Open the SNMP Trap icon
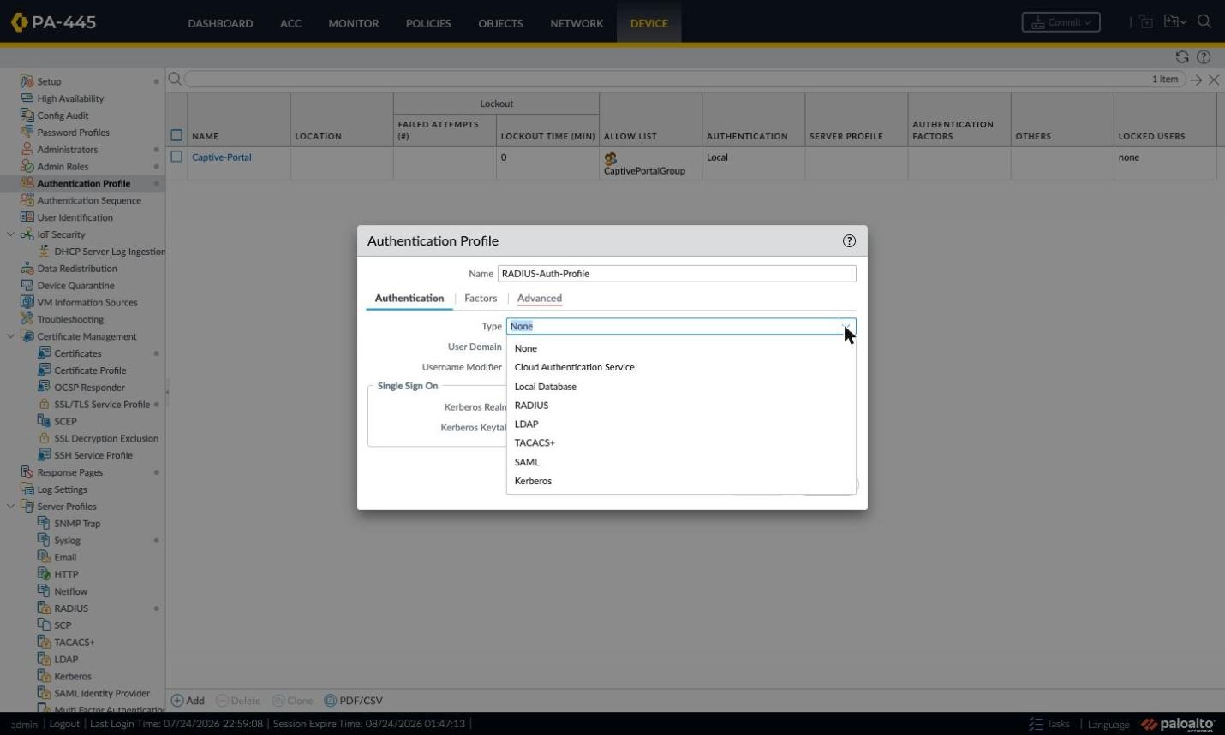 point(45,523)
